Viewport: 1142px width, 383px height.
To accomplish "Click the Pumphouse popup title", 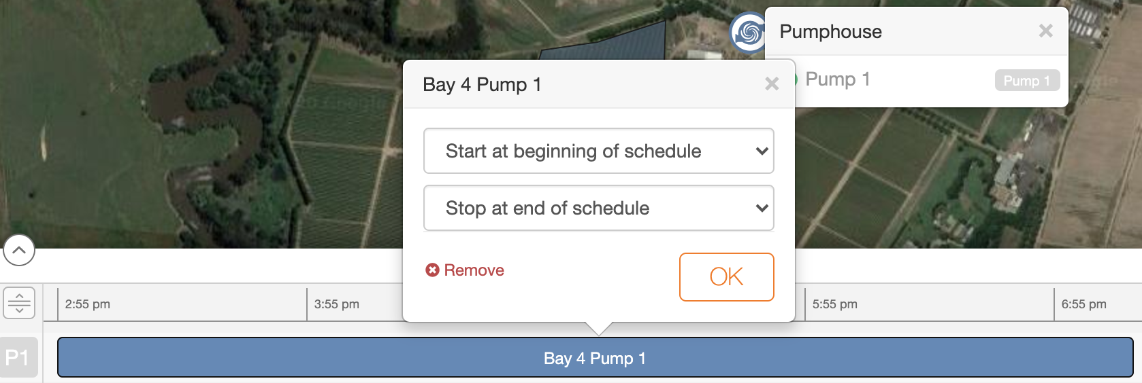I will 830,32.
